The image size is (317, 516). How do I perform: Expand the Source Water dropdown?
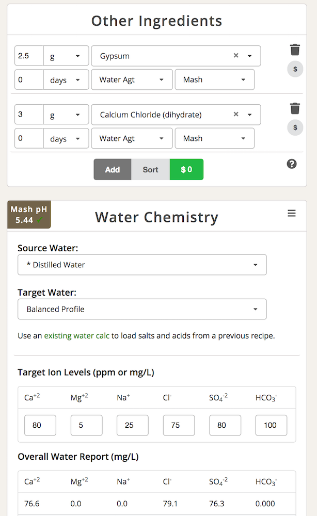142,265
